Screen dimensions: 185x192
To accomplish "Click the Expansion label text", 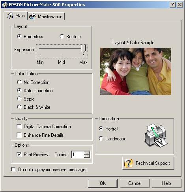I will pos(24,50).
